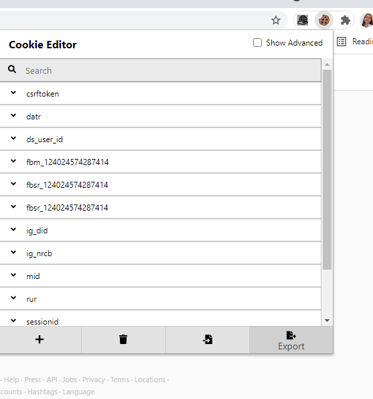Bookmark this page with the star icon
The image size is (373, 399).
pos(276,20)
